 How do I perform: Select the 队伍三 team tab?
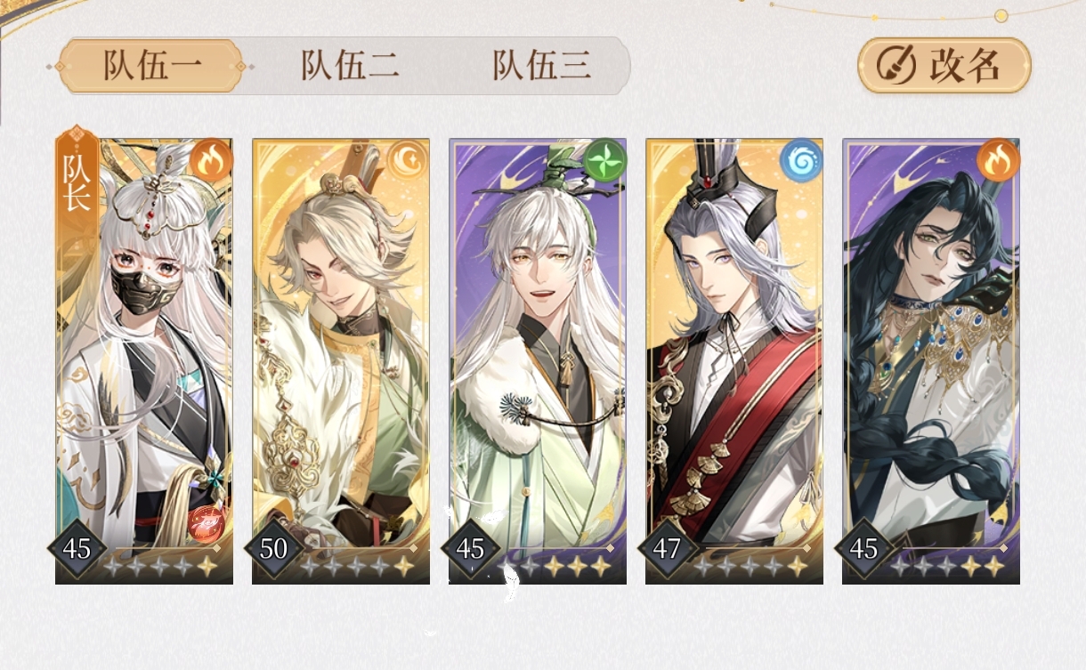542,66
